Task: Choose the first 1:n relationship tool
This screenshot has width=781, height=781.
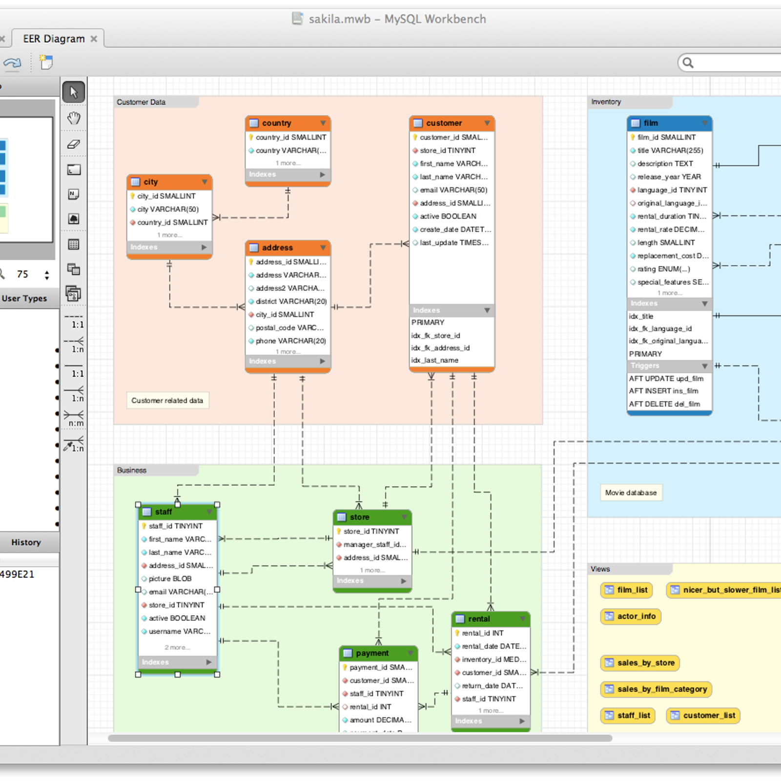Action: (74, 345)
